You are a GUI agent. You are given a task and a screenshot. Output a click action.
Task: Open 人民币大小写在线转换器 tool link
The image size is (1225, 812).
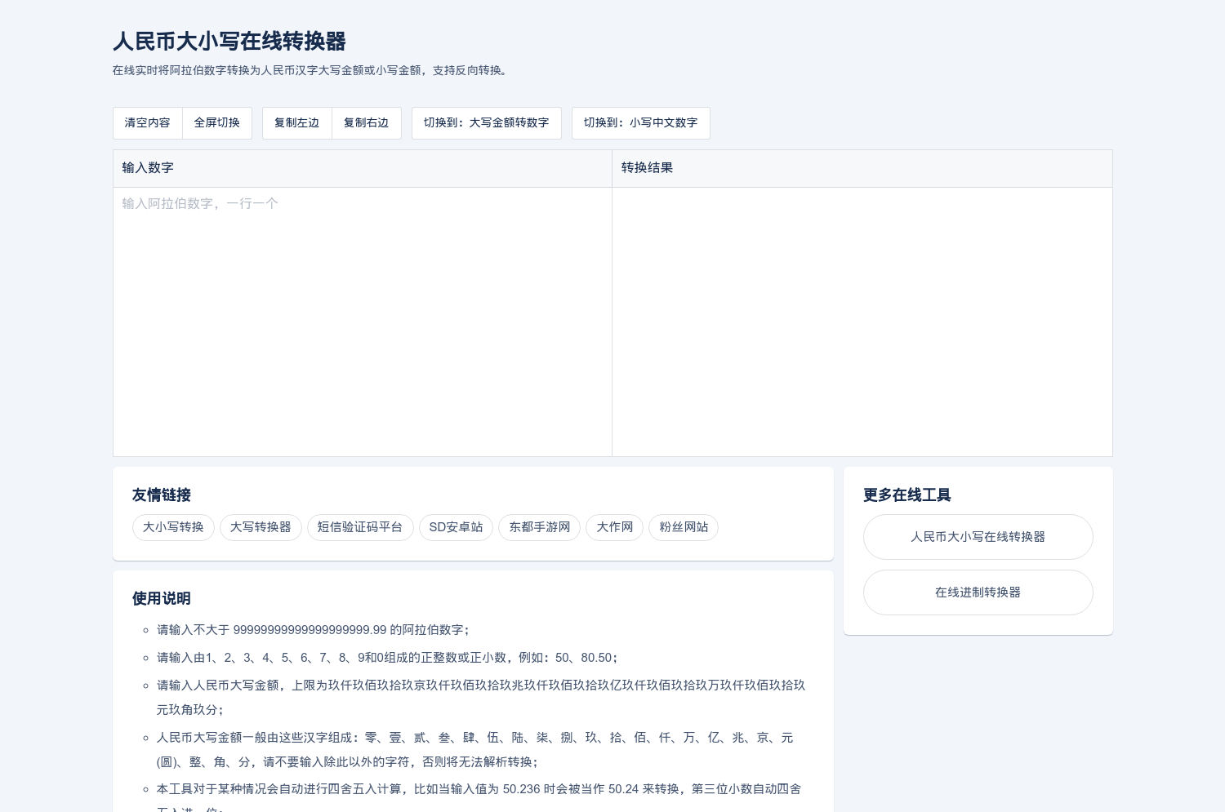(978, 537)
